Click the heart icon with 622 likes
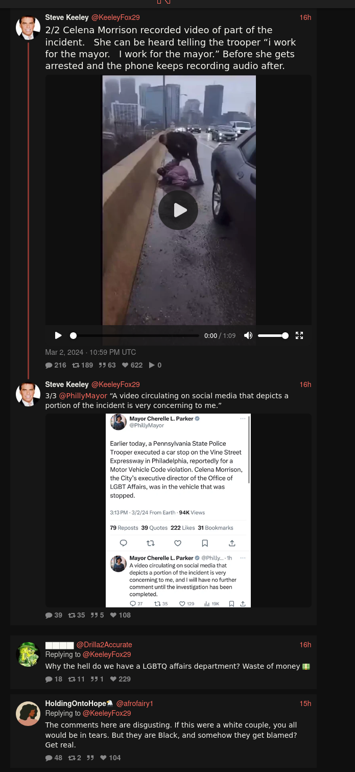This screenshot has width=355, height=772. [125, 365]
